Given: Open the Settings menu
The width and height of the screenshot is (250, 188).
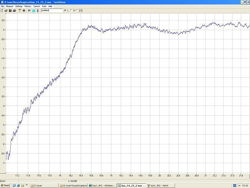Looking at the screenshot, I should click(19, 6).
